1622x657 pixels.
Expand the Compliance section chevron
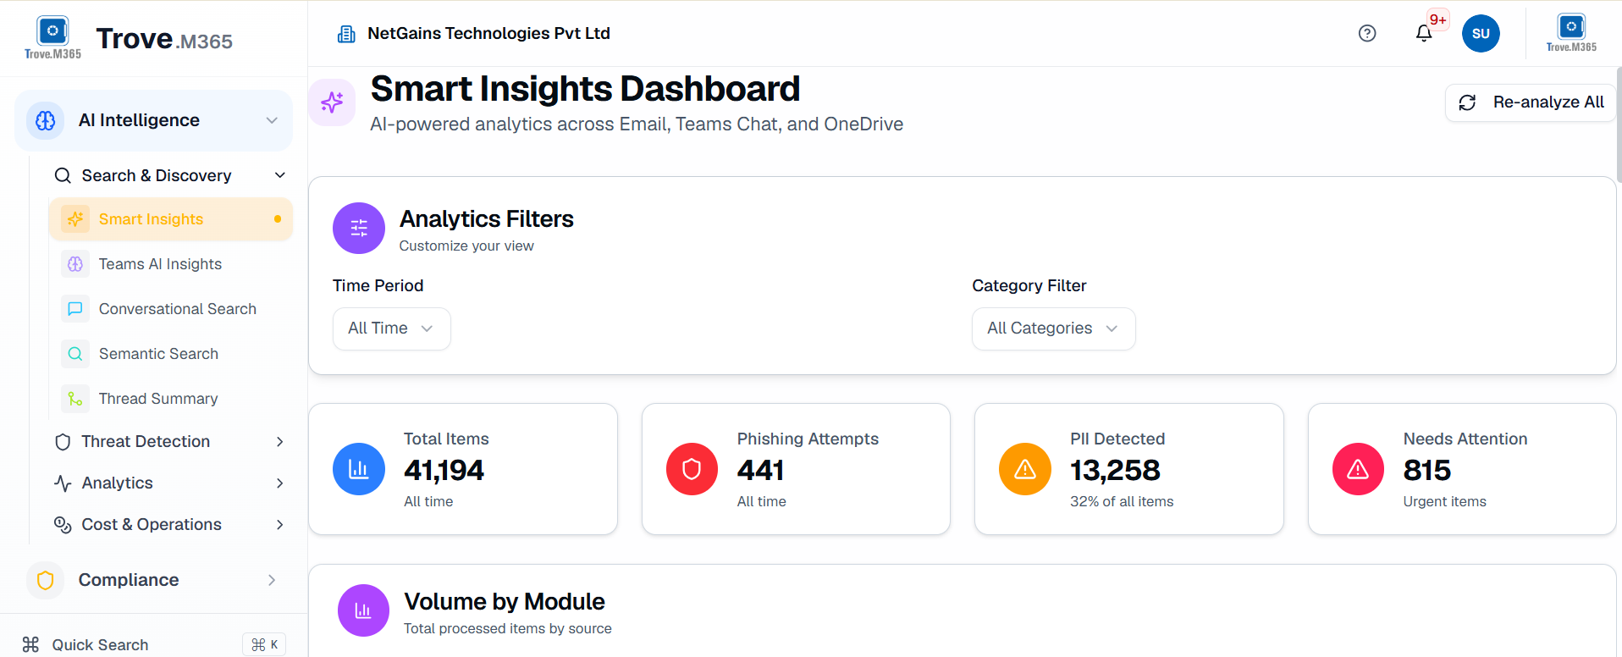[272, 580]
